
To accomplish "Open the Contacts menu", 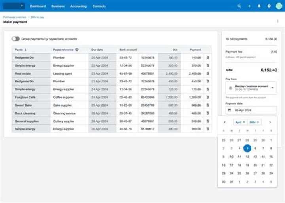I will tap(99, 6).
